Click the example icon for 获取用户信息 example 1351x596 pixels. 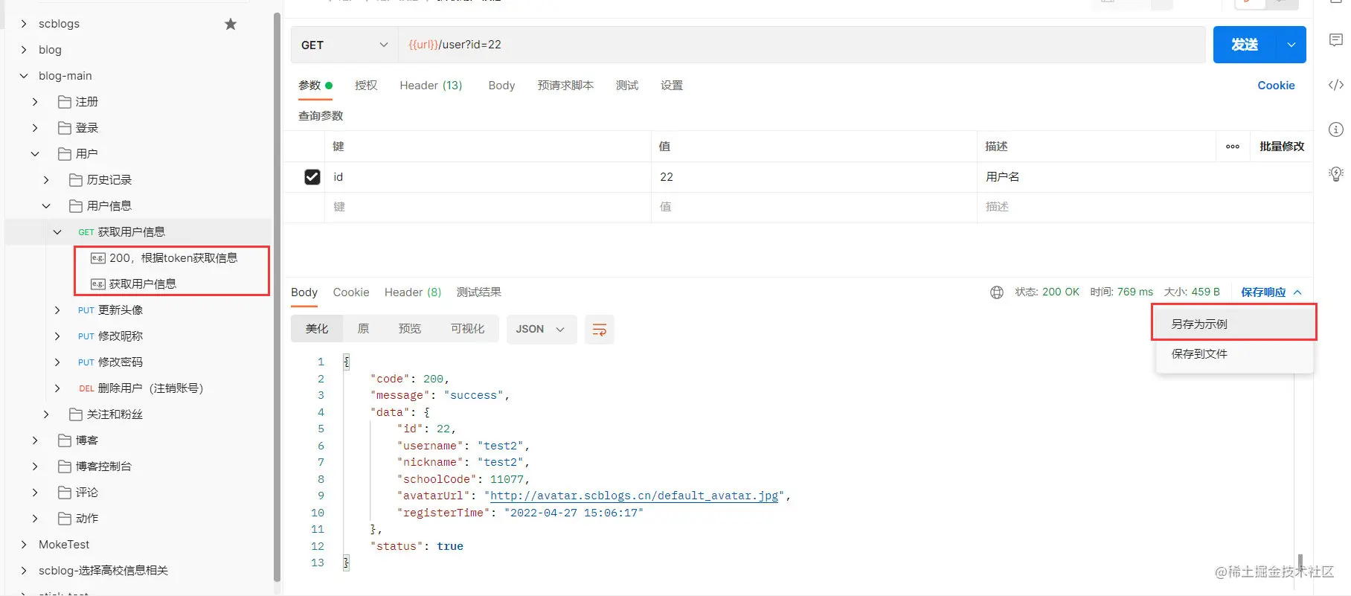coord(97,284)
